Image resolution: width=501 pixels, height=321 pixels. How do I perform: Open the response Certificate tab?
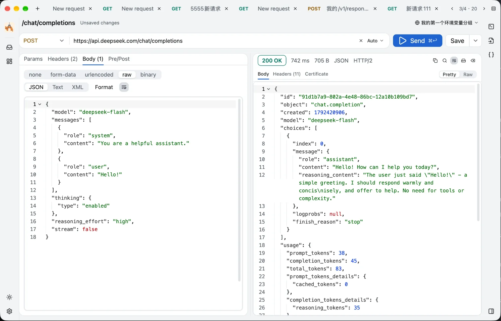click(x=316, y=74)
